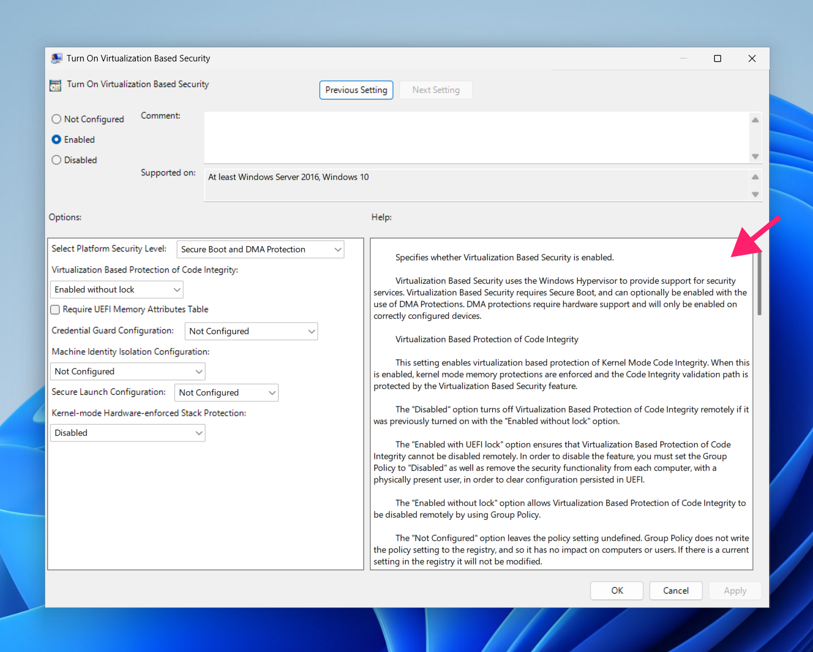Click the policy setting icon beside heading
Screen dimensions: 813x652
pyautogui.click(x=56, y=85)
